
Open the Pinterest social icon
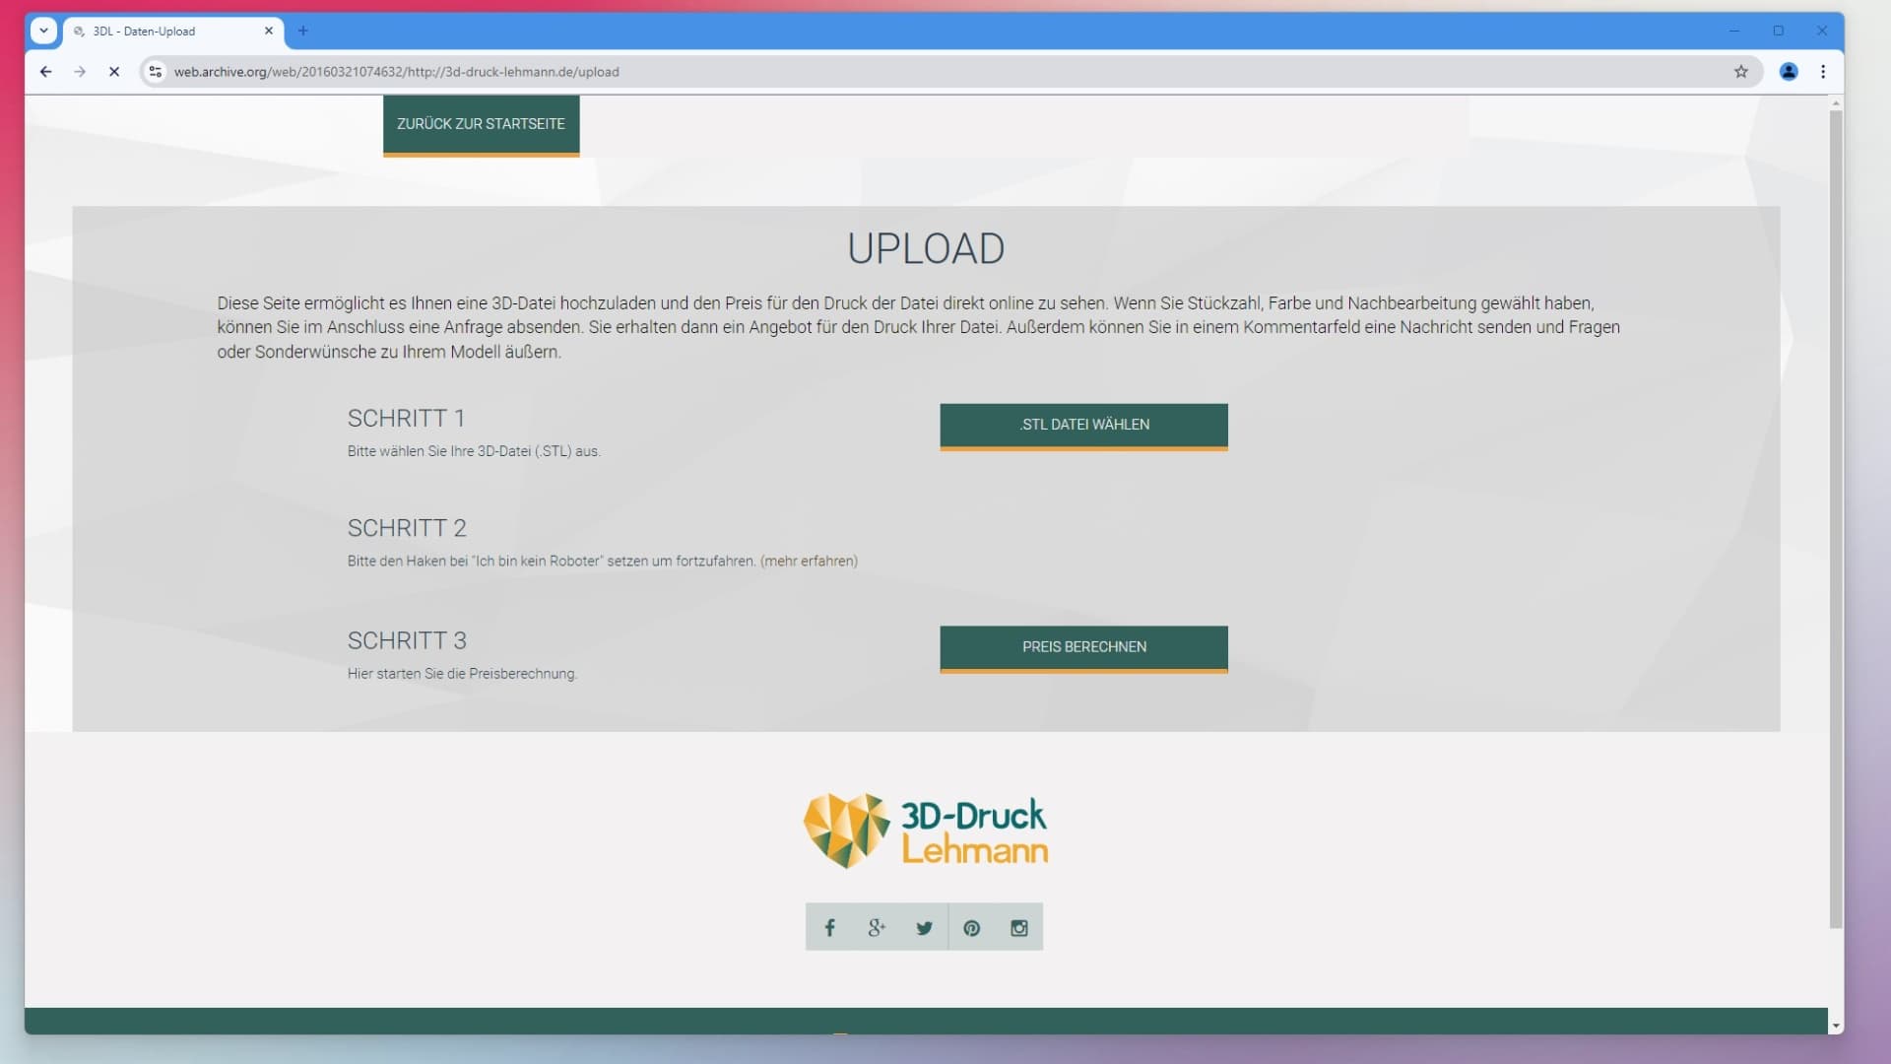click(x=972, y=927)
